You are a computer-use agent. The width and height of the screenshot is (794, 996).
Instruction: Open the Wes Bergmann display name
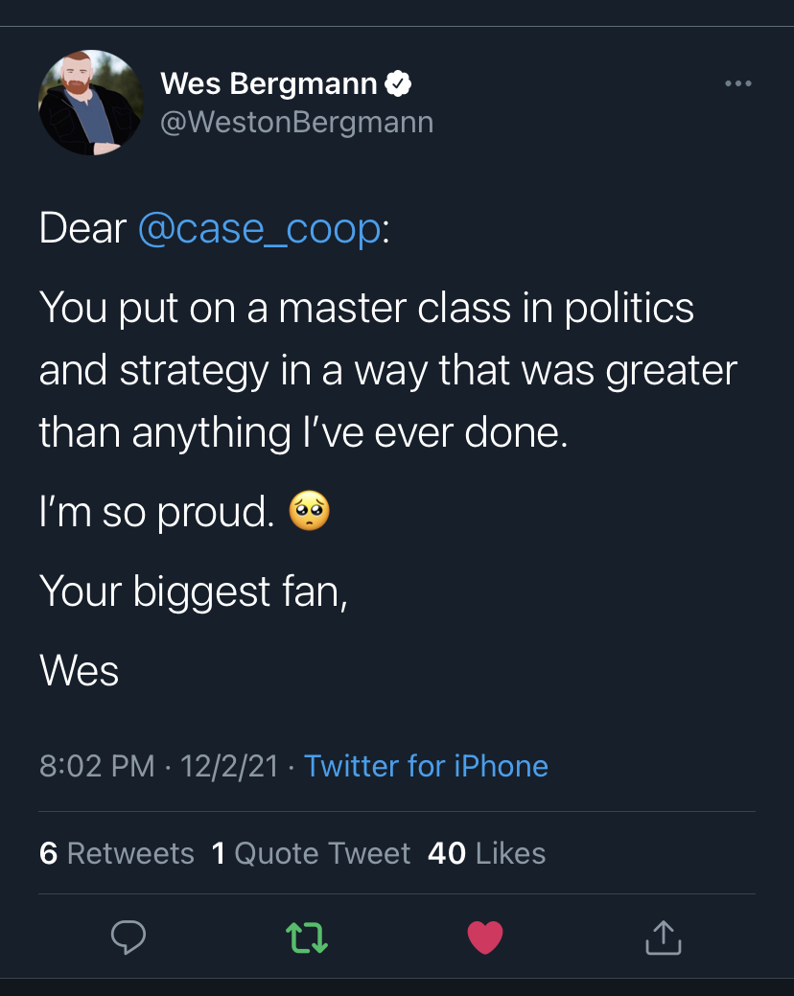(x=269, y=83)
